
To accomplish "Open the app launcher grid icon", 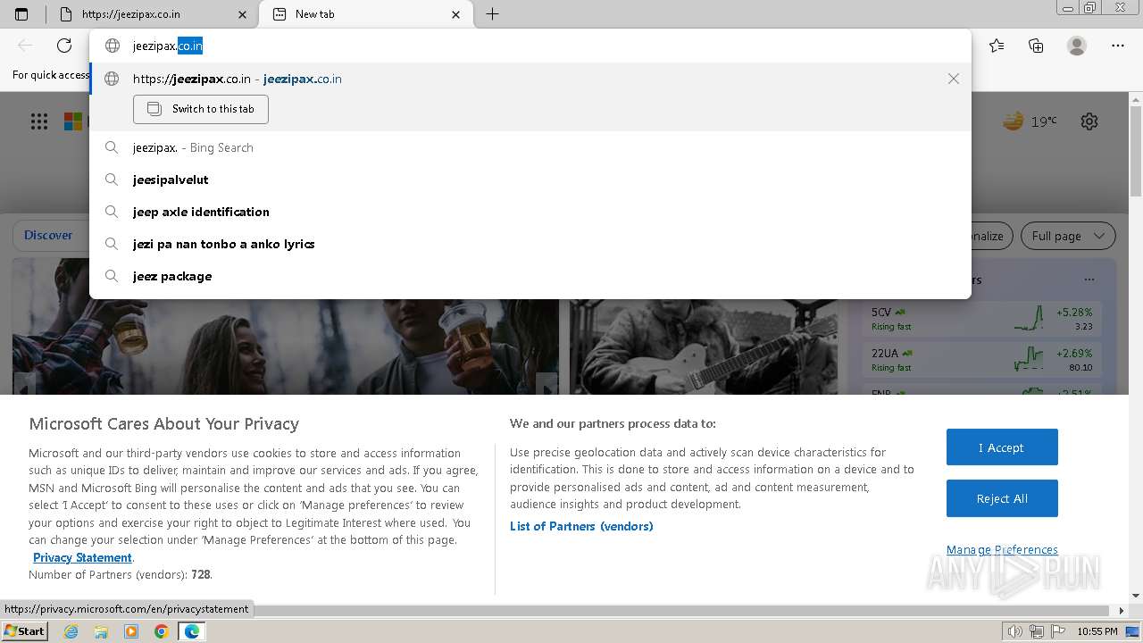I will (39, 121).
